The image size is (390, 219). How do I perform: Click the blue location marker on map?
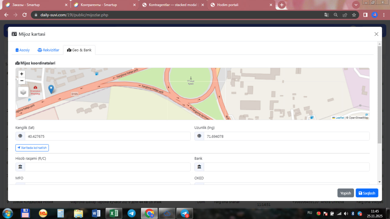tap(51, 89)
